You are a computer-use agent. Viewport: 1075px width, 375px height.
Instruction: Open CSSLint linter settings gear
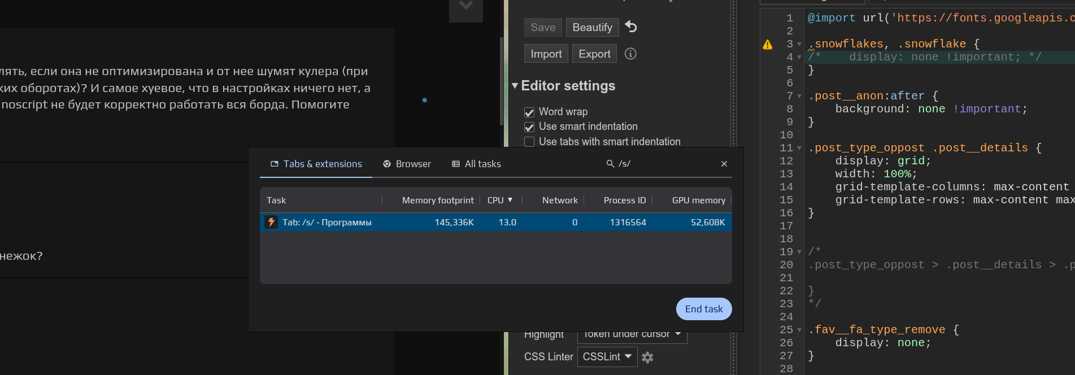coord(647,357)
